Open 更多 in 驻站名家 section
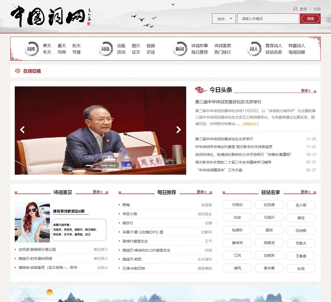Screen dimensions: 331x302 coord(306,192)
